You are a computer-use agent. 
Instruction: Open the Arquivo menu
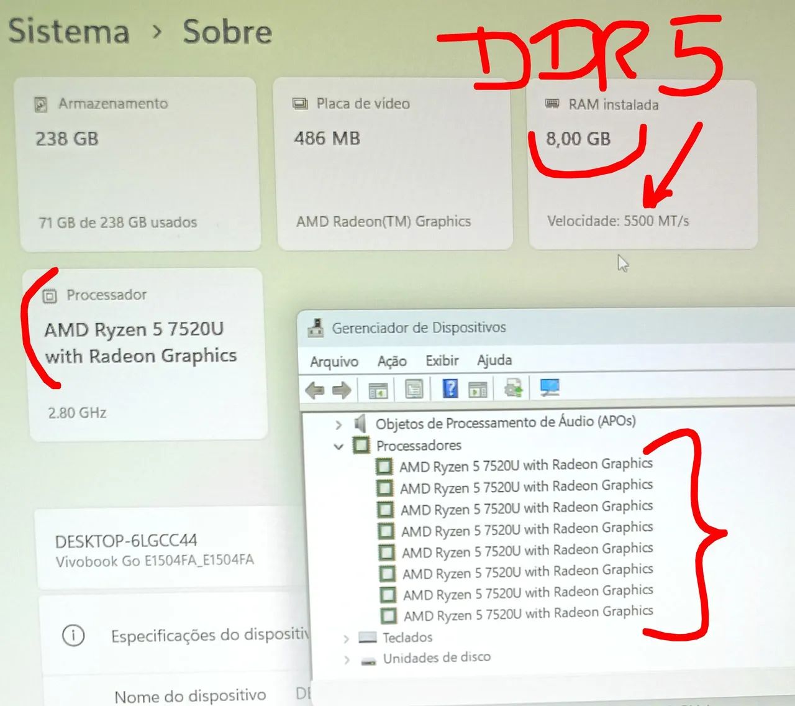[334, 361]
